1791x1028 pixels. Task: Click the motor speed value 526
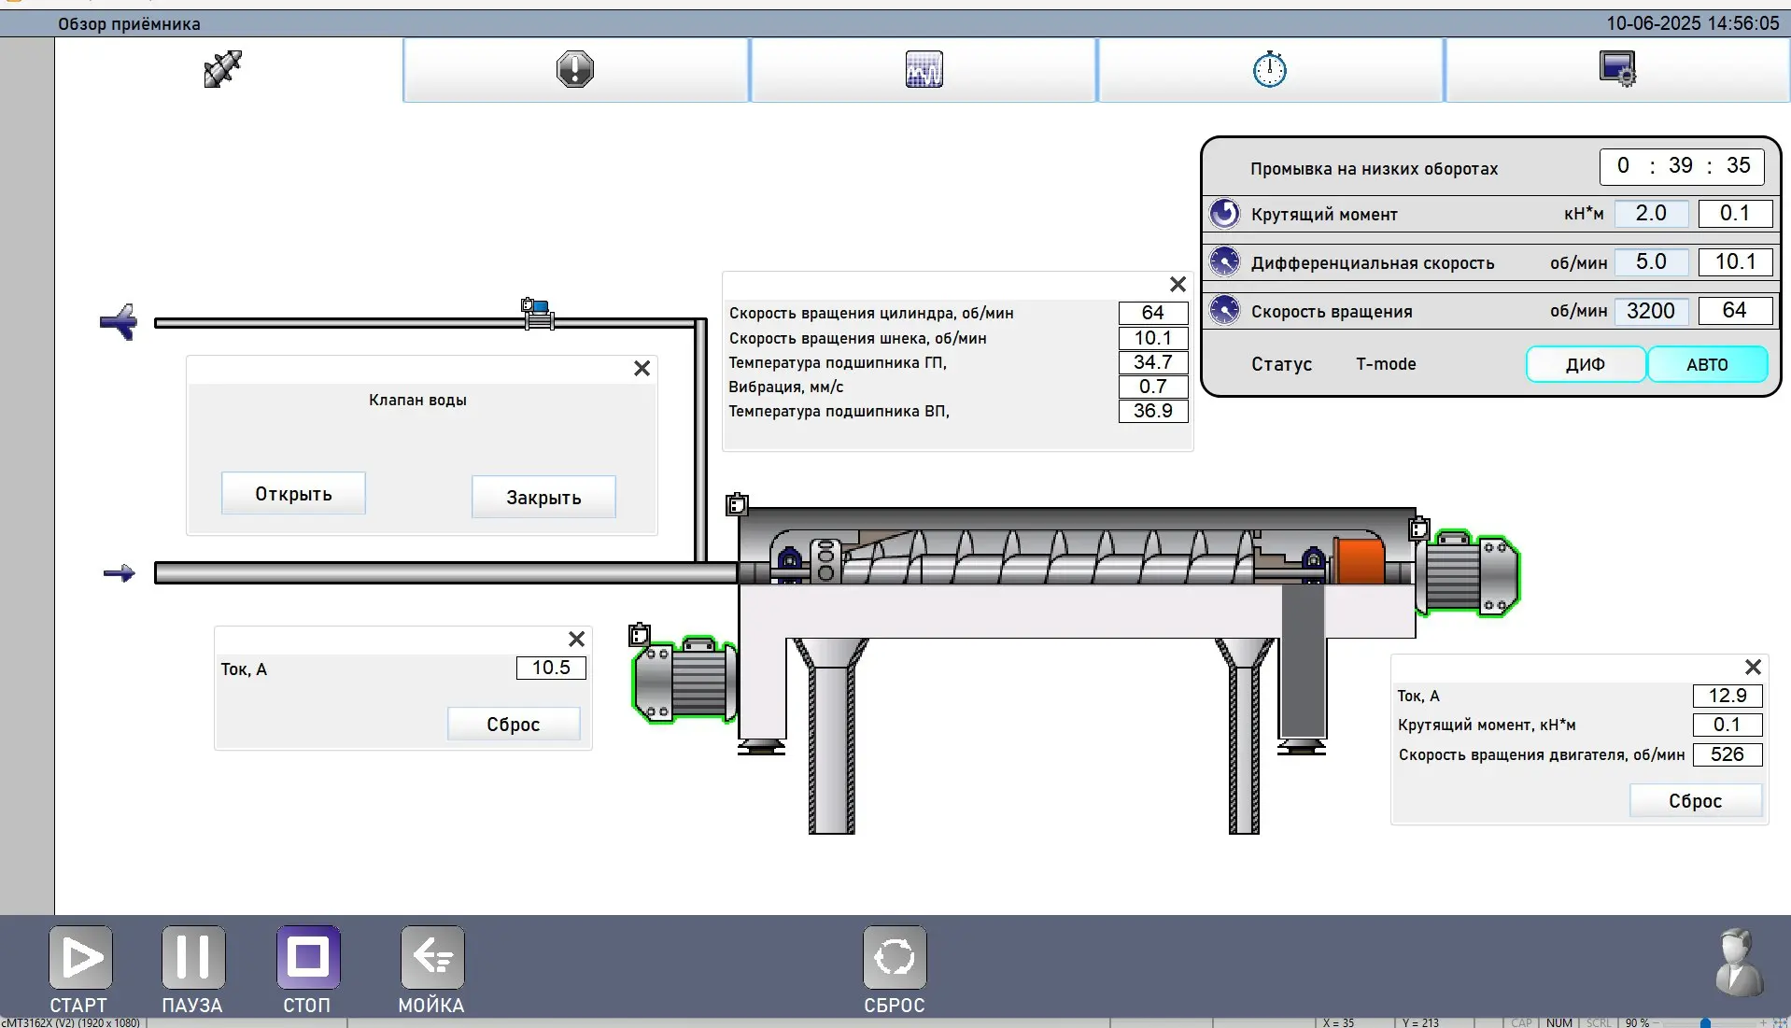tap(1728, 754)
